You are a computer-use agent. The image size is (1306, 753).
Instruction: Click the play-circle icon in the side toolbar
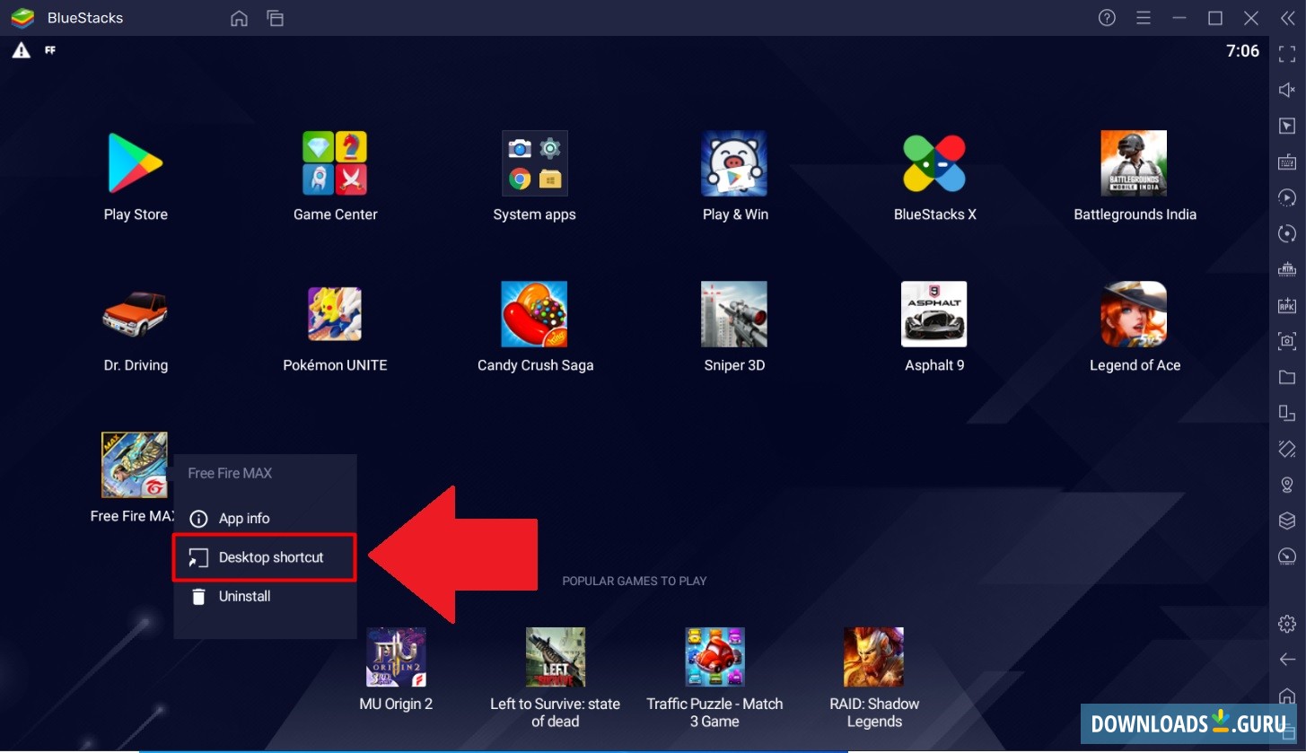coord(1287,197)
